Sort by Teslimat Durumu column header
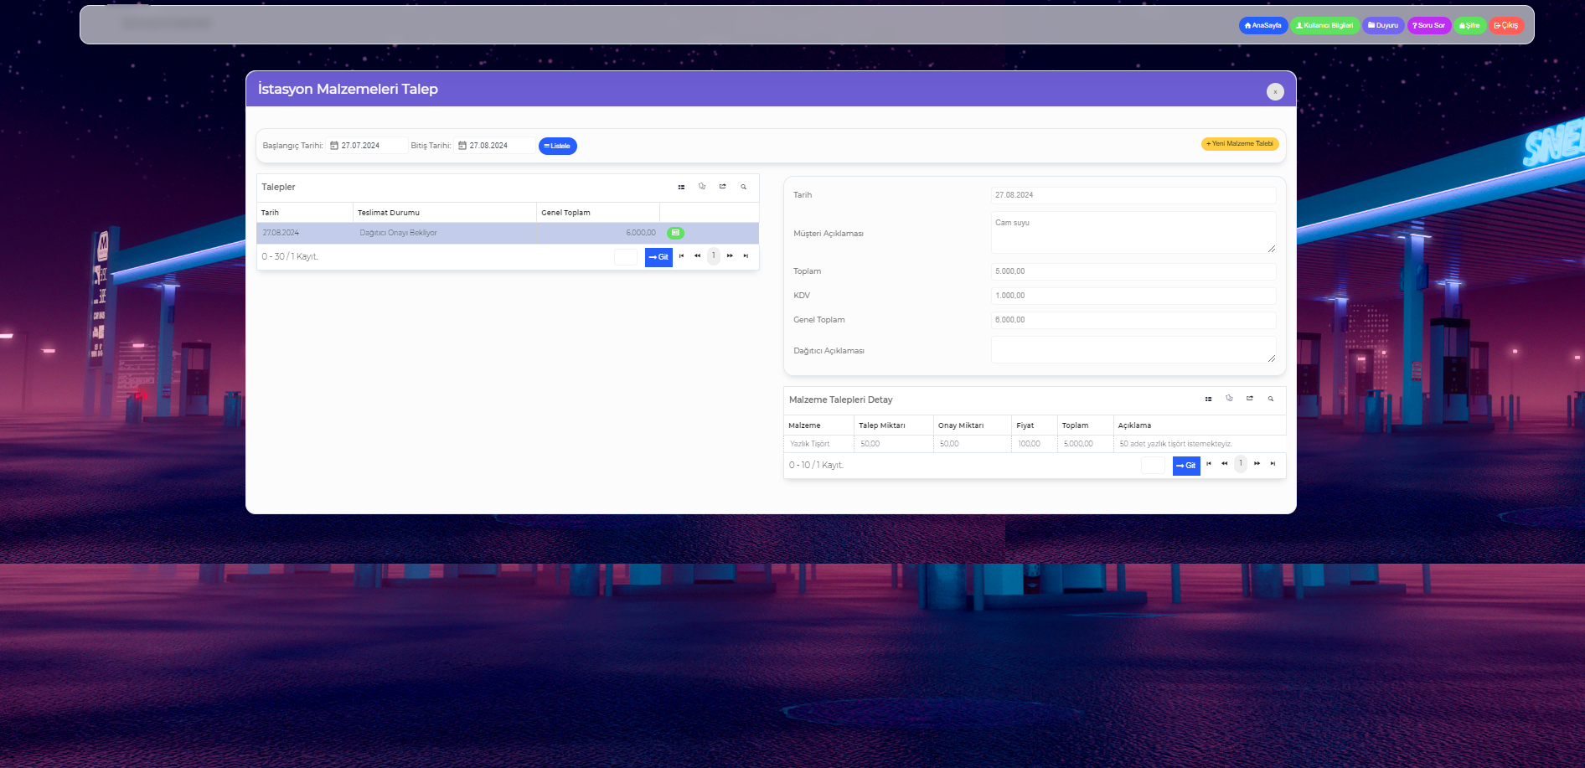1585x768 pixels. pos(389,213)
